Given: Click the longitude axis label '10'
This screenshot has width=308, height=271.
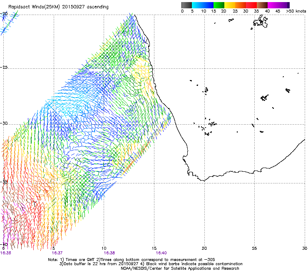Looking at the screenshot, I should (x=104, y=248).
